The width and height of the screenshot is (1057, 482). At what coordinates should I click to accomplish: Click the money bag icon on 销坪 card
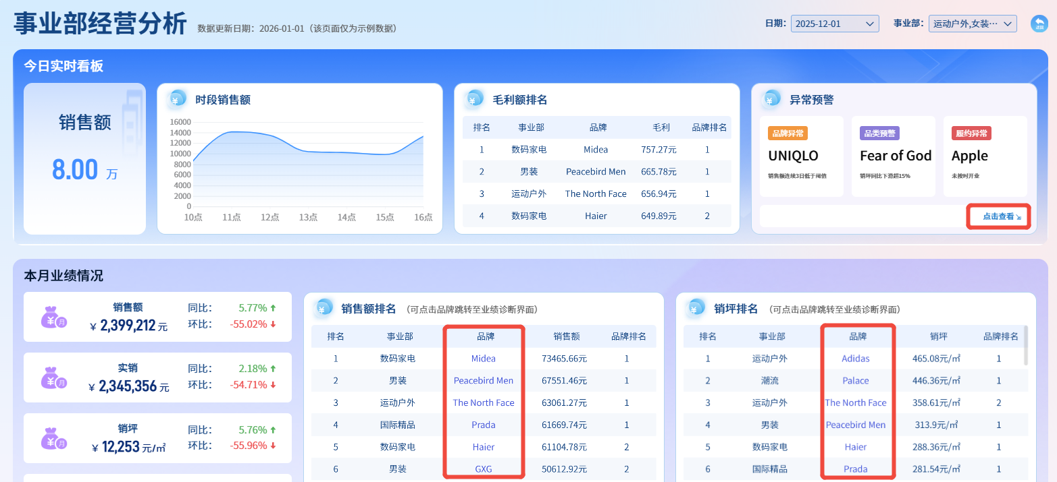[53, 438]
